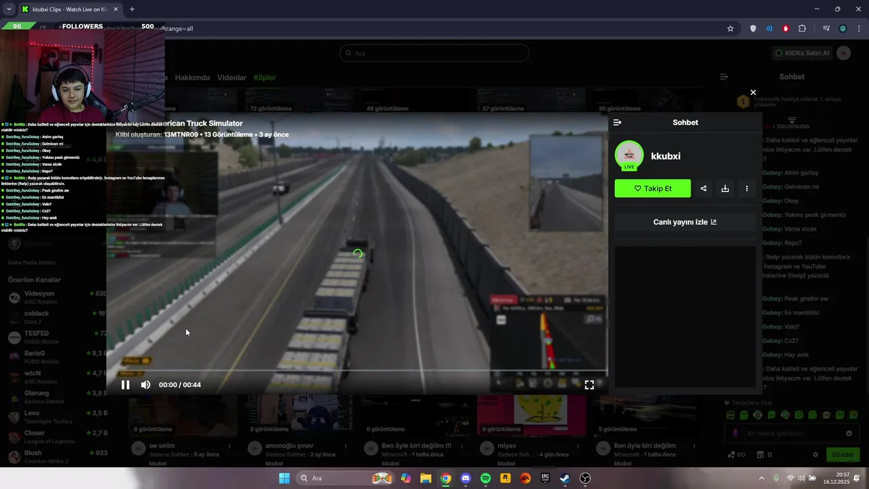Open Videoyun recommended channel
869x489 pixels.
[x=54, y=297]
